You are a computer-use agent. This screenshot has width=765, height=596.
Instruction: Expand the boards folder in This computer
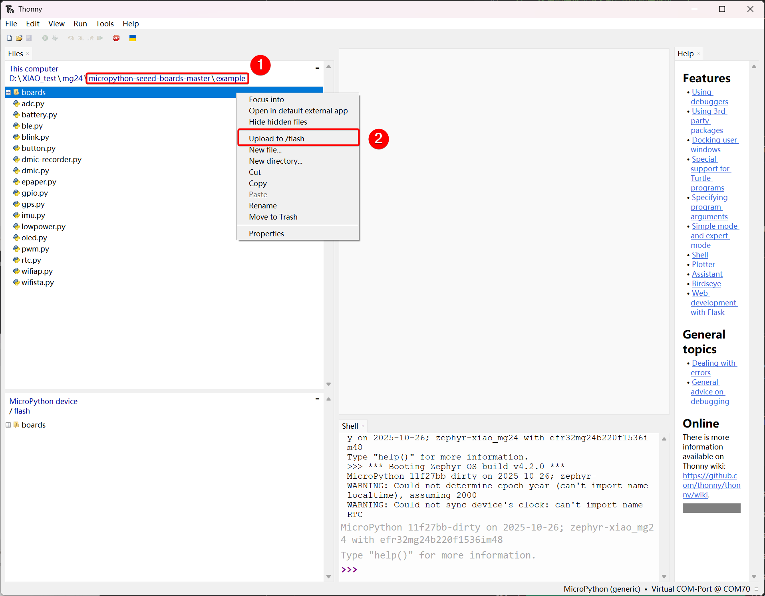click(x=8, y=92)
